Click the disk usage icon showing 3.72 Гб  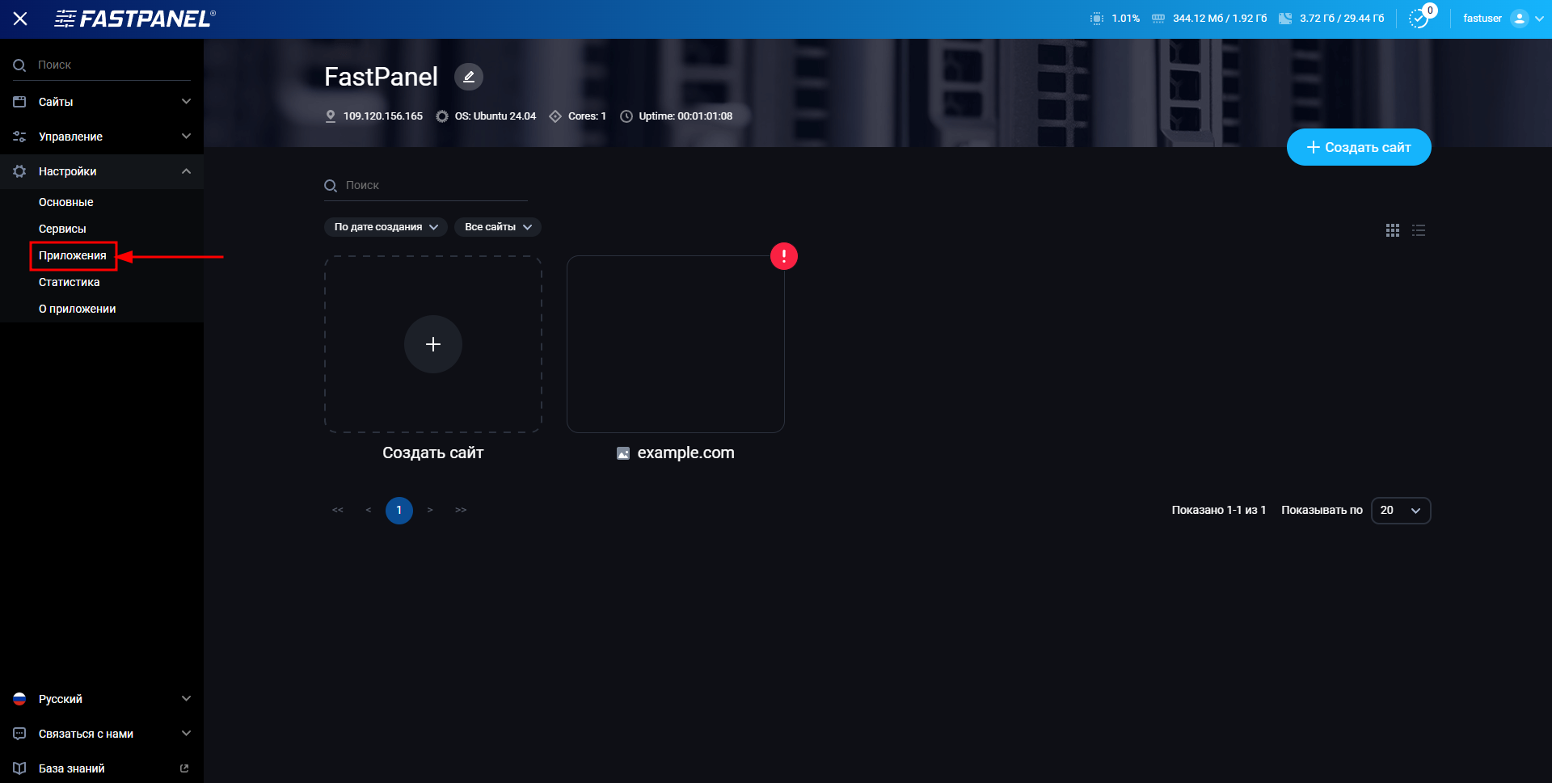(1287, 18)
